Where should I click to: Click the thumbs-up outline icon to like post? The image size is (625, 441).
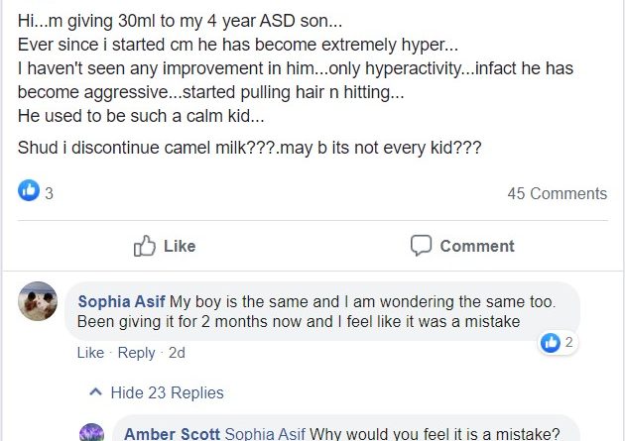pyautogui.click(x=145, y=246)
